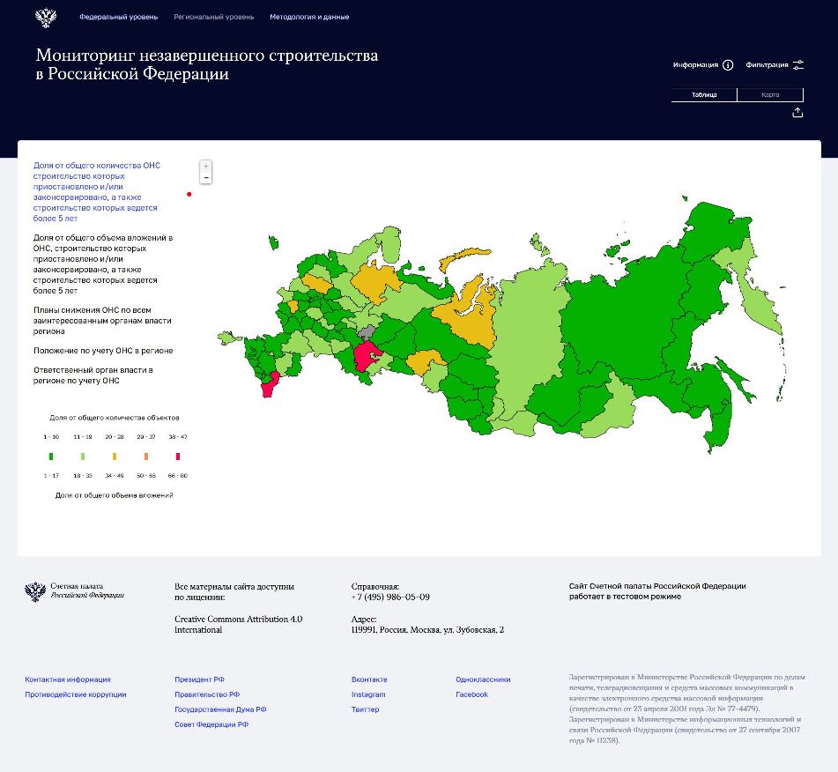Screen dimensions: 838x772
Task: Select the 'Доля от общего объема вложений' indicator
Action: click(x=102, y=264)
